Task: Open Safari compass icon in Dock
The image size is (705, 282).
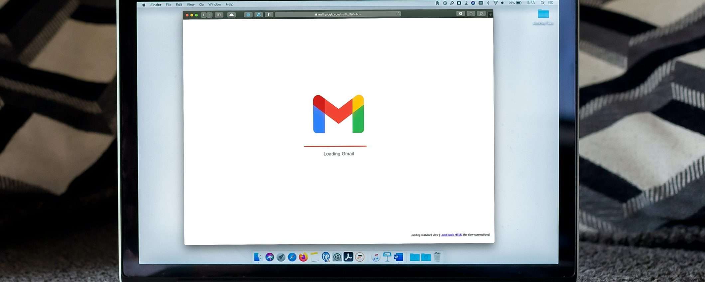Action: point(292,257)
